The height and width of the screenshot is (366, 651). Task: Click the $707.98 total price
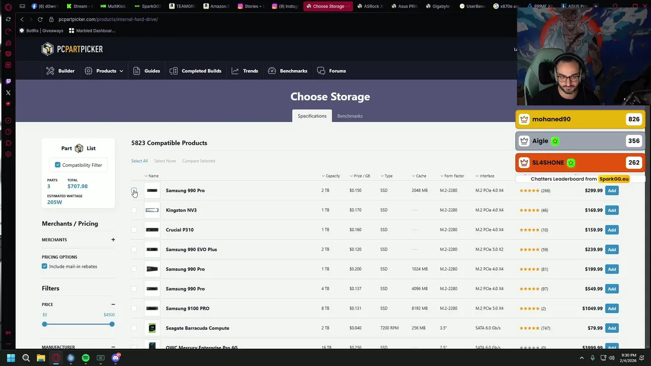77,186
